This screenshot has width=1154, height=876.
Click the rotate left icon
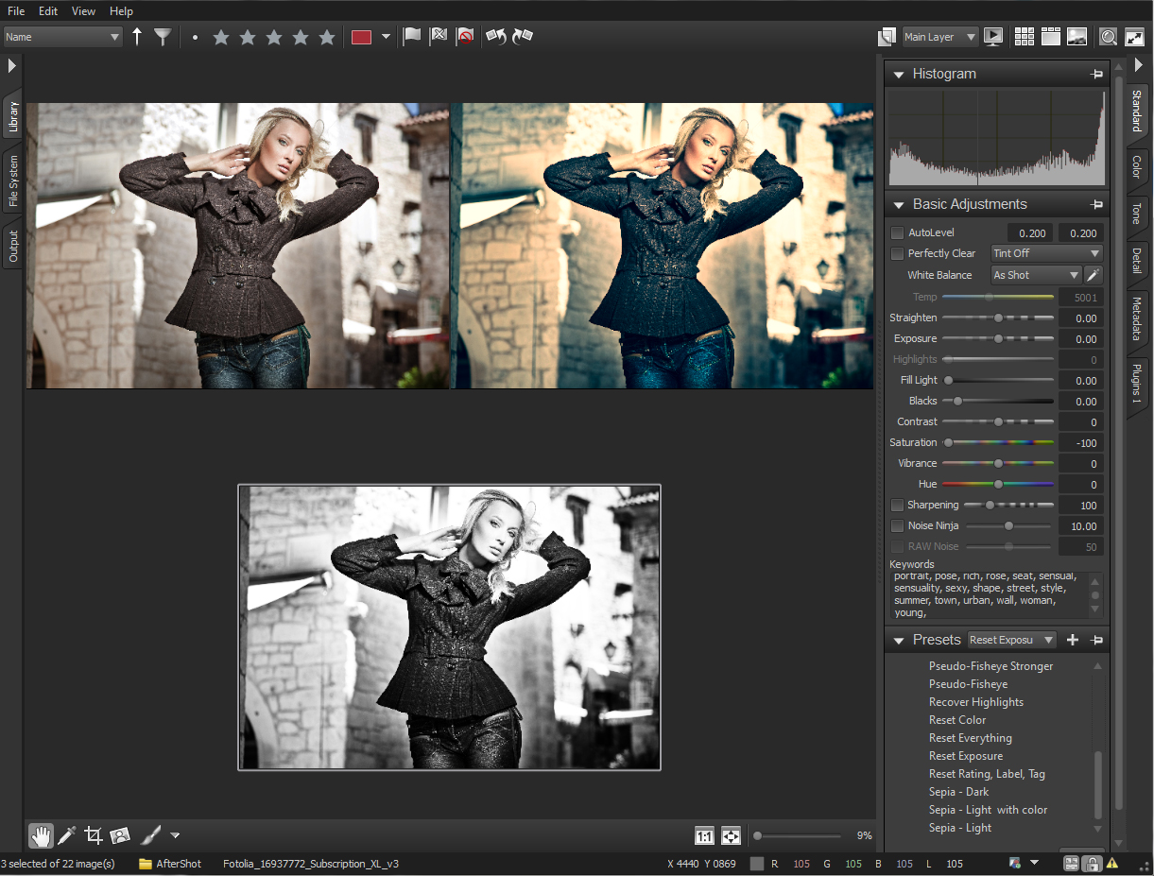[x=496, y=37]
